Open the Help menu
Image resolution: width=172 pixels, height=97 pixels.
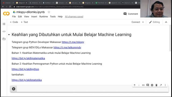[x=60, y=17]
